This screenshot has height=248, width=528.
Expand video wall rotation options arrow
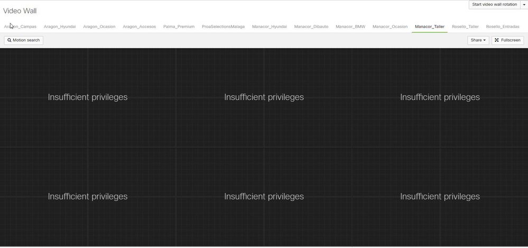[x=524, y=5]
